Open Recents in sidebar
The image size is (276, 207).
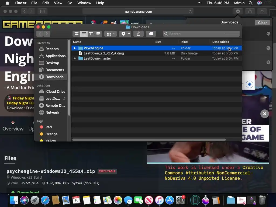pyautogui.click(x=51, y=49)
